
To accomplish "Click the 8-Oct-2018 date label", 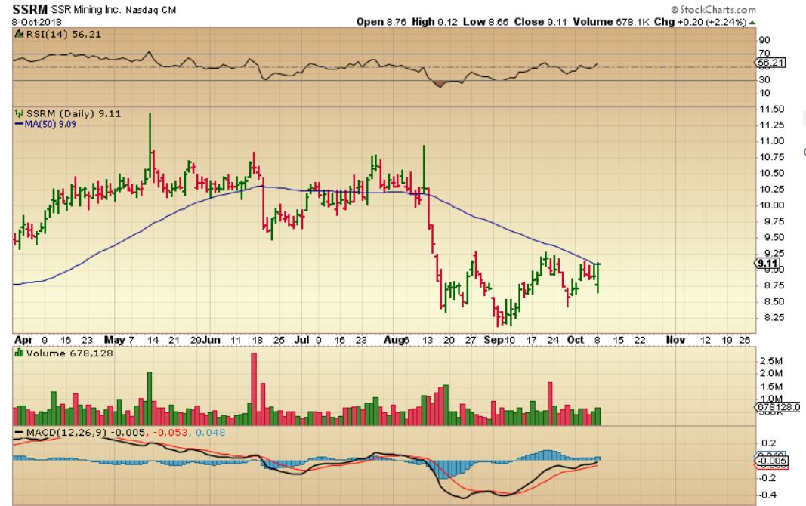I will 36,22.
